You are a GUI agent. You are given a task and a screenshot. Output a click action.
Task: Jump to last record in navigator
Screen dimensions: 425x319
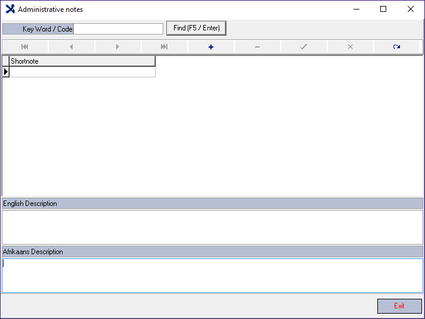(x=165, y=47)
